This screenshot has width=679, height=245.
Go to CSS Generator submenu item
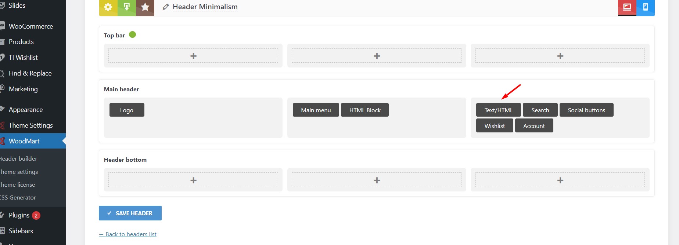coord(18,197)
